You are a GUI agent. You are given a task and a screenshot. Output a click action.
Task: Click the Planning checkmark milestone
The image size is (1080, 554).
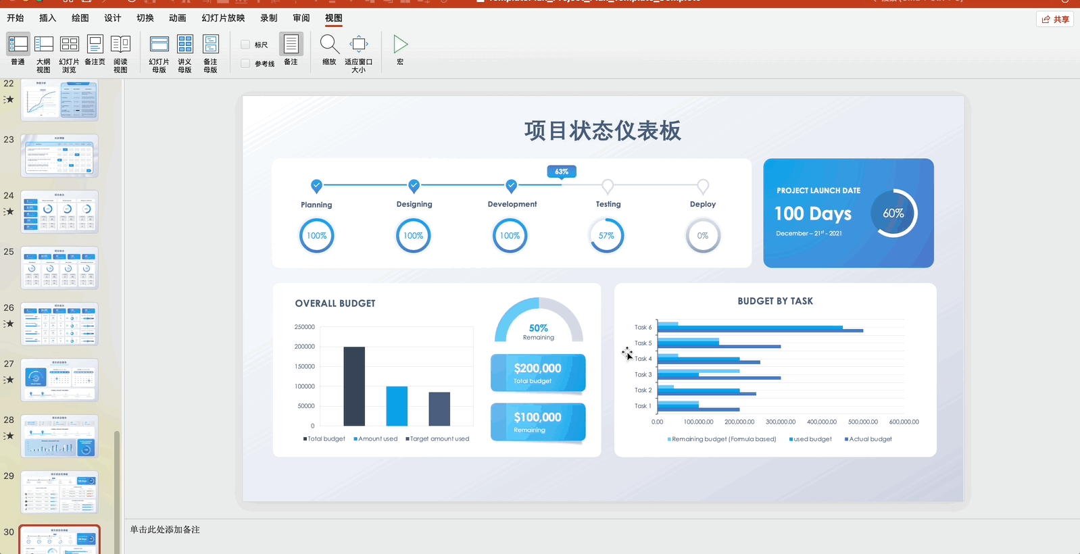pos(316,185)
